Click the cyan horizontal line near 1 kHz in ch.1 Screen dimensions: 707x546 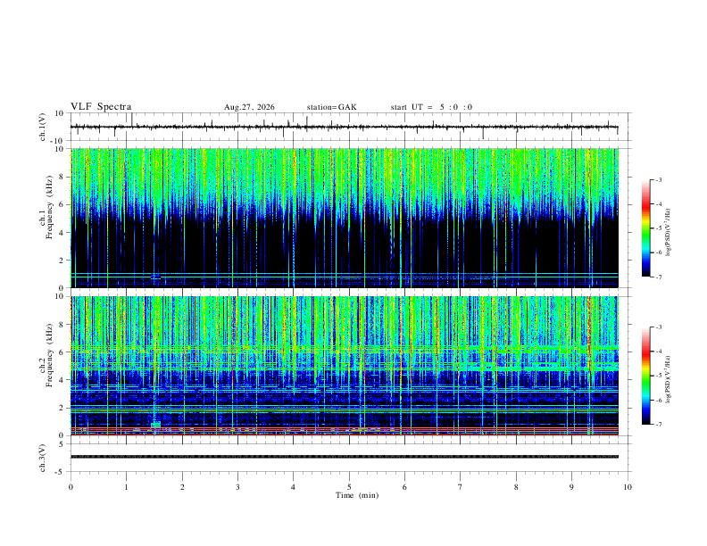344,273
